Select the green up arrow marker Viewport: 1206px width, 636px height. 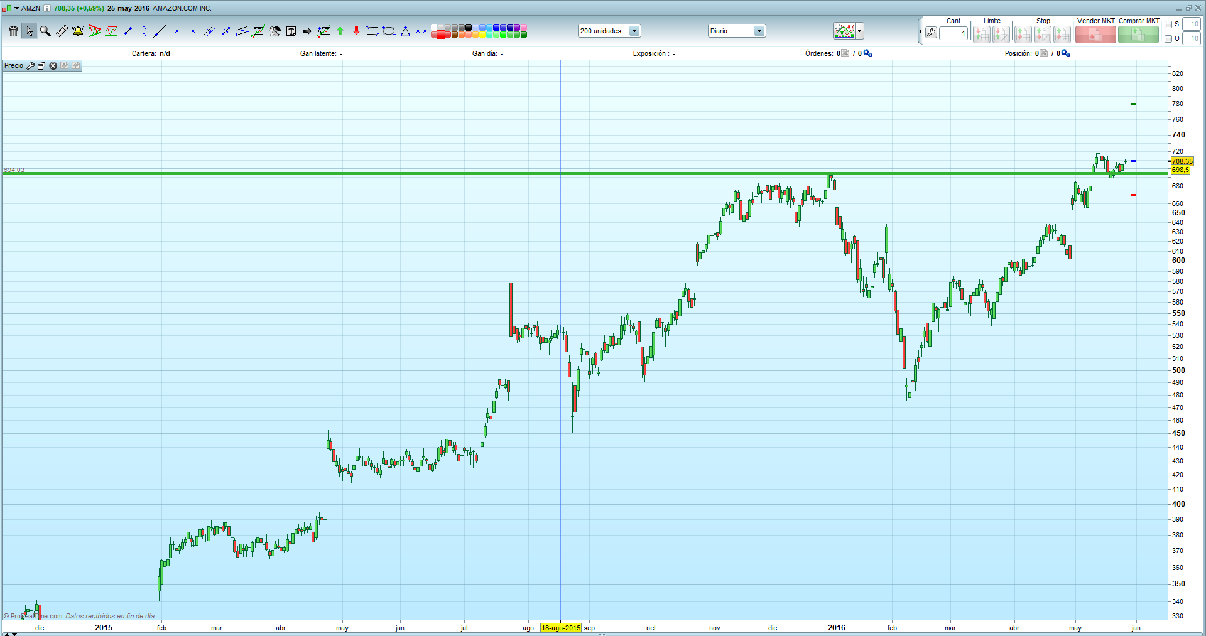pos(340,31)
